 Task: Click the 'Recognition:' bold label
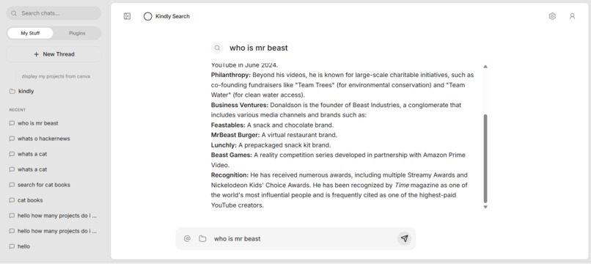coord(230,175)
